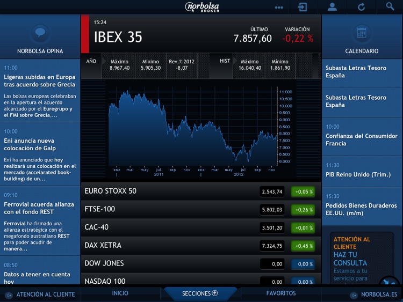This screenshot has height=302, width=403.
Task: Click the 15:30 calendar time
Action: 333,196
